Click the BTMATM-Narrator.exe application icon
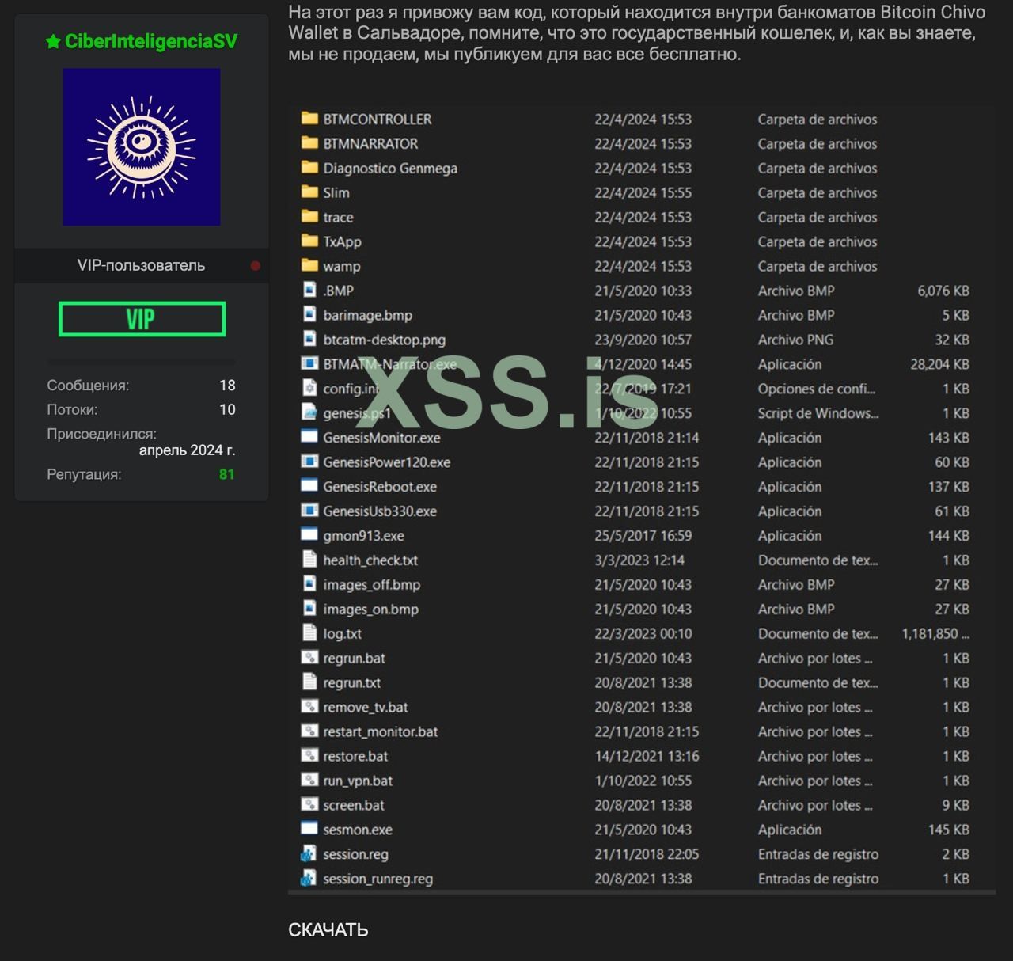 (x=309, y=364)
